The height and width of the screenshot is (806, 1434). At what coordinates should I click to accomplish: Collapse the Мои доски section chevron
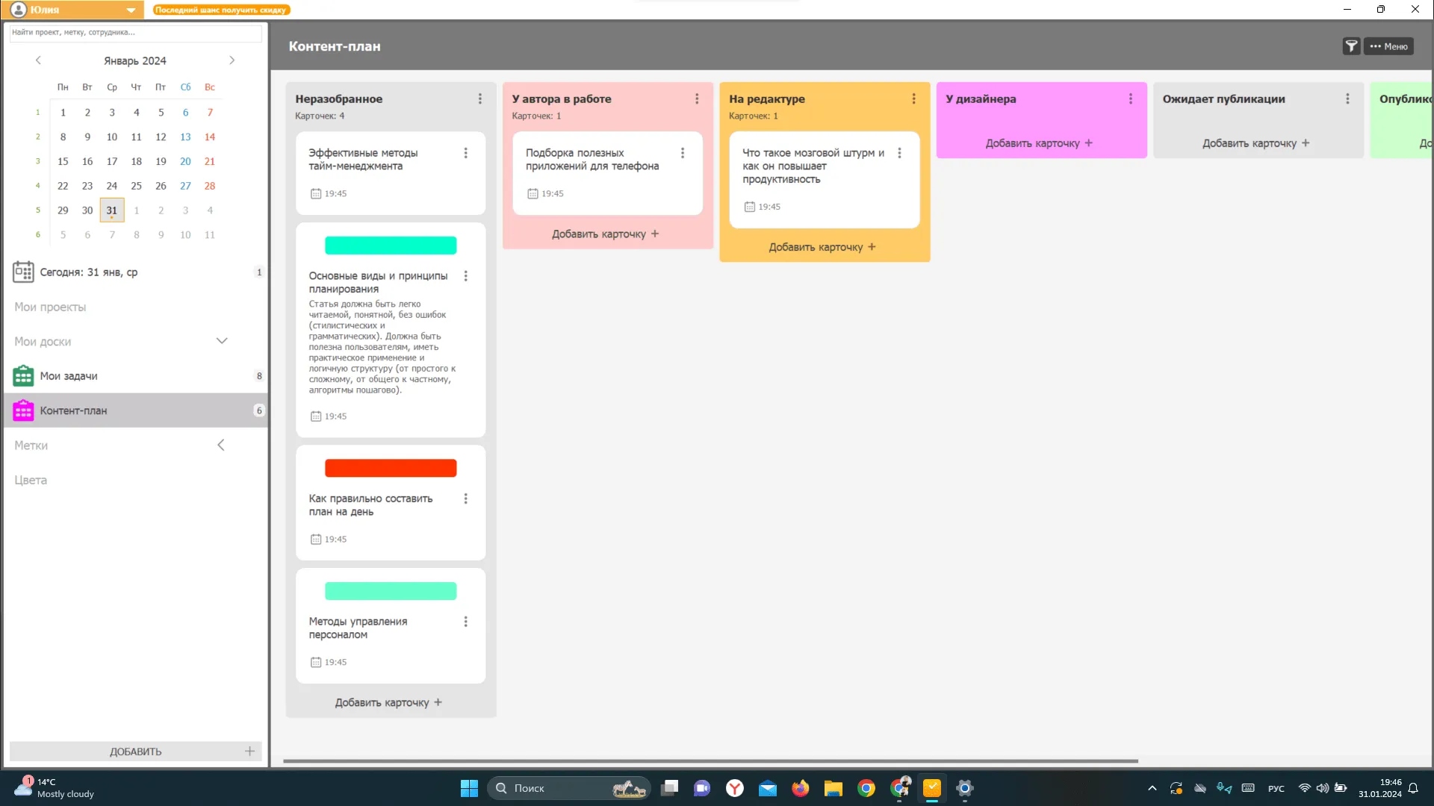click(x=222, y=341)
